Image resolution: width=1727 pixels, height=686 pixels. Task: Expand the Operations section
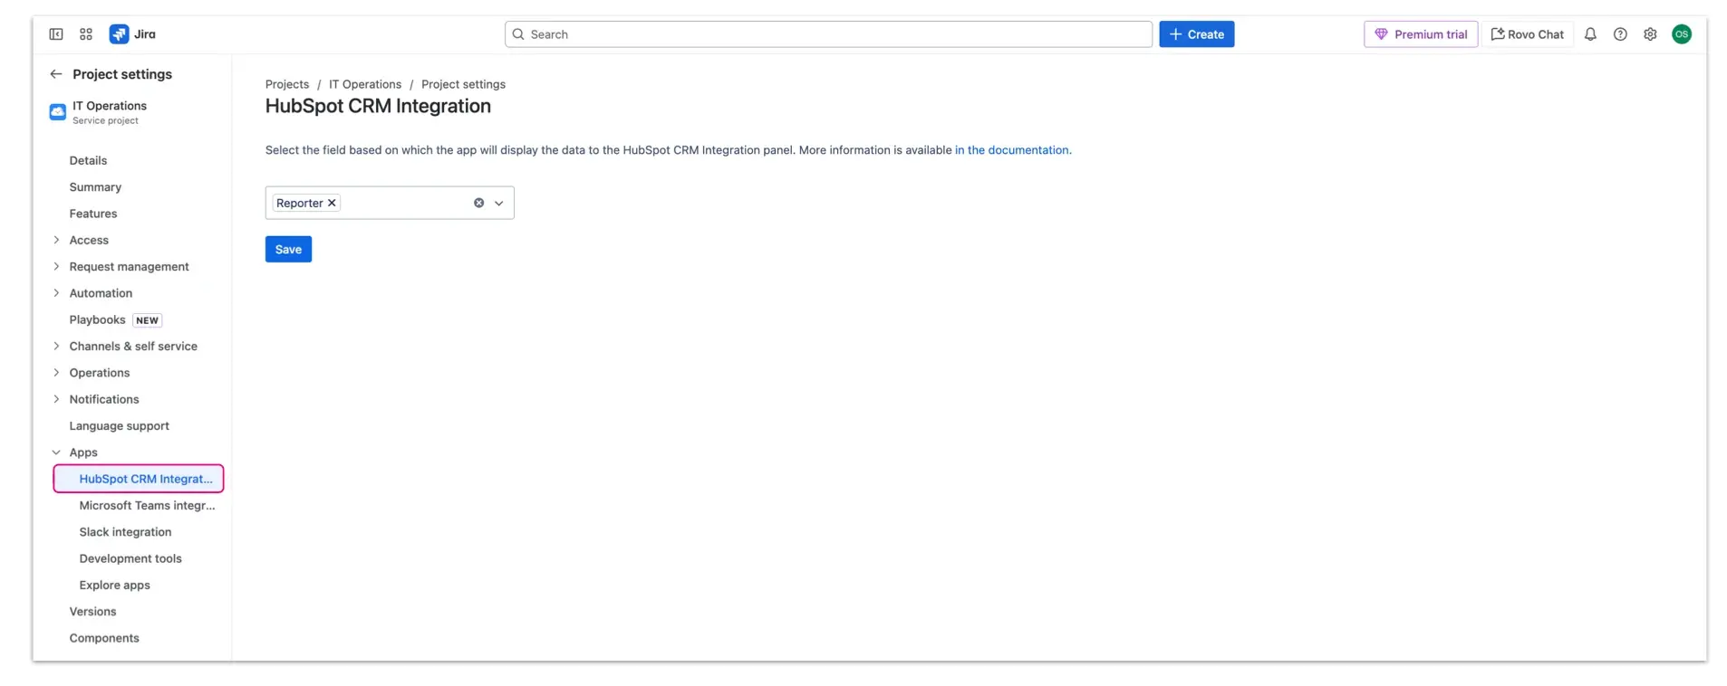(x=56, y=373)
